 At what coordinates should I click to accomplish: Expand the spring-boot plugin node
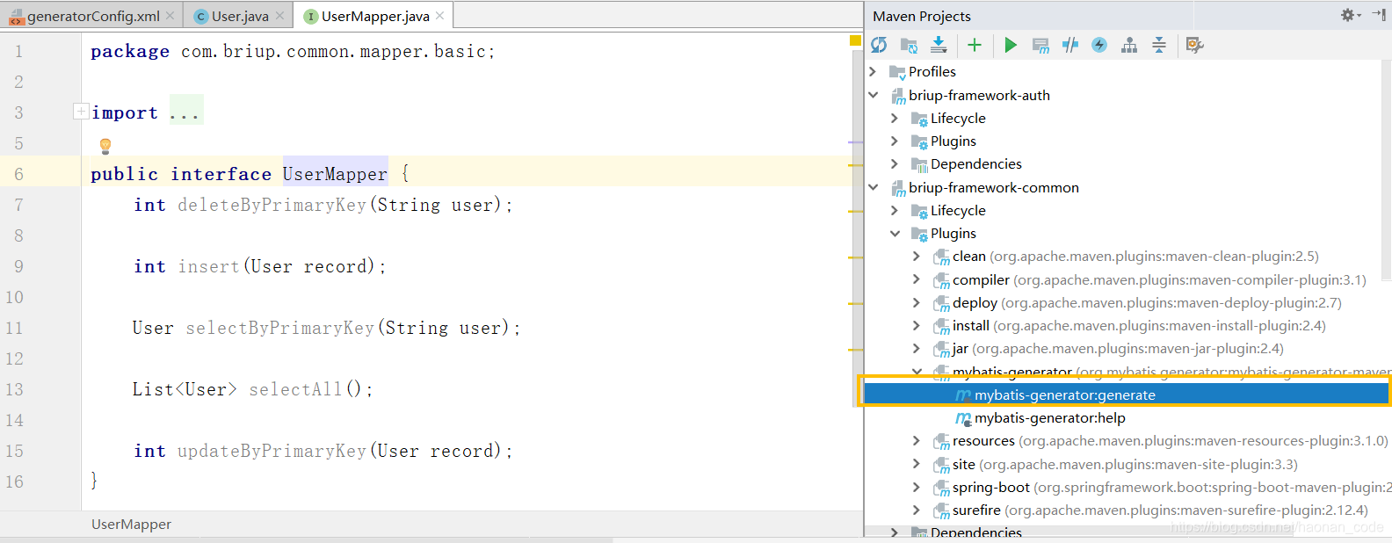pos(917,487)
